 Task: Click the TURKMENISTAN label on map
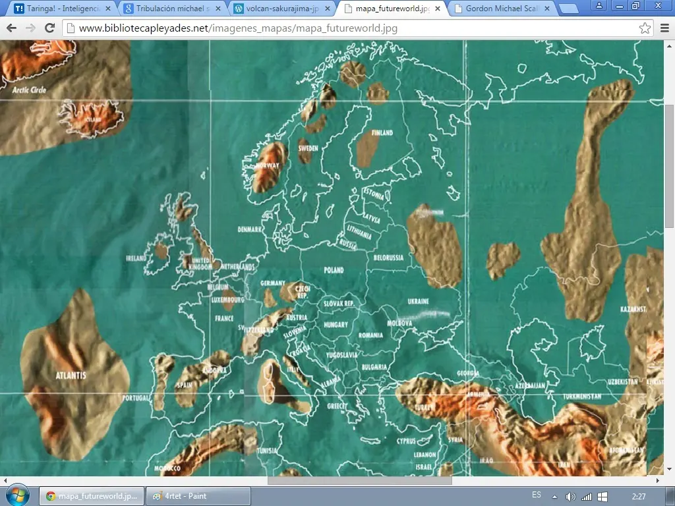coord(582,396)
